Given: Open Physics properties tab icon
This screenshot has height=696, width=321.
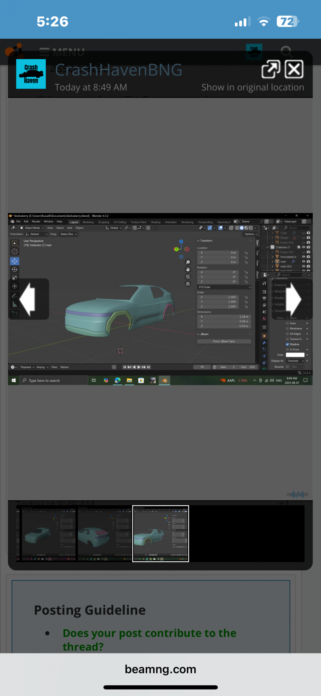Looking at the screenshot, I should pyautogui.click(x=264, y=356).
